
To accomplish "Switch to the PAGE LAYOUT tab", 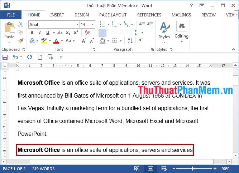I will (113, 15).
